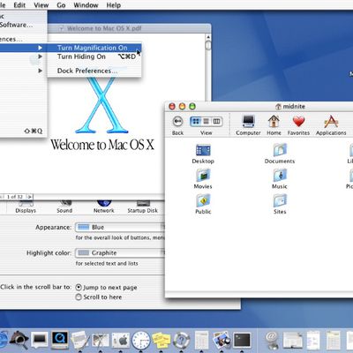Viewport: 353px width, 353px height.
Task: Open the Edit menu
Action: tap(19, 5)
